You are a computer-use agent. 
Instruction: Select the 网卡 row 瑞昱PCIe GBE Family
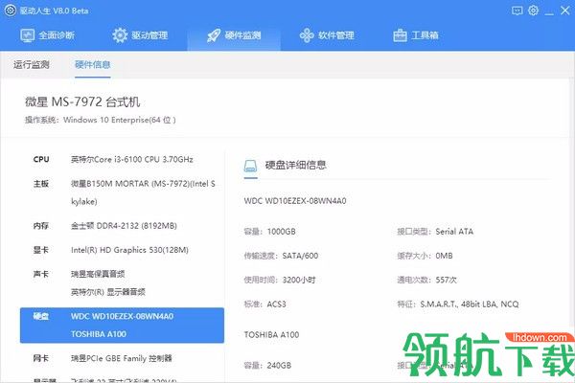[x=122, y=358]
